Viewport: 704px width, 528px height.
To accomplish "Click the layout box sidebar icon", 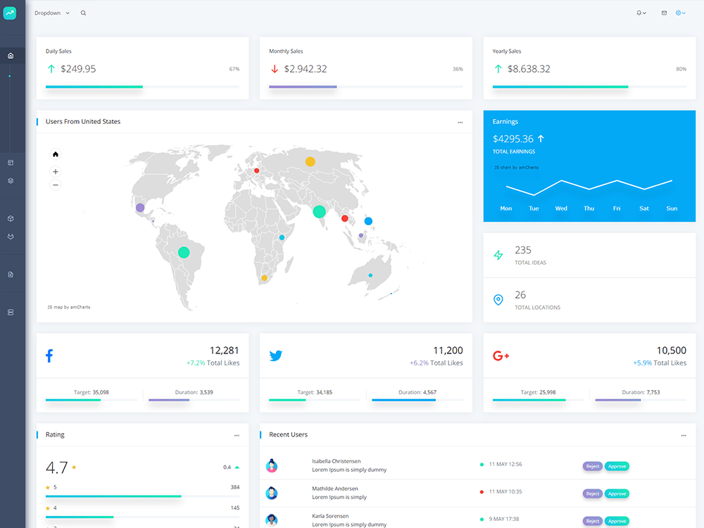I will coord(11,163).
